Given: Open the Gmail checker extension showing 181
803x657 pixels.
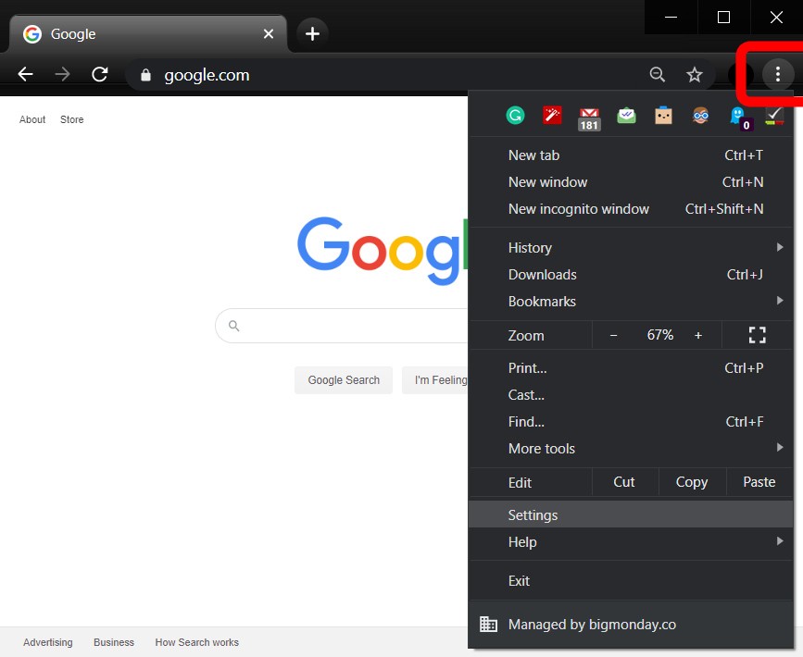Looking at the screenshot, I should coord(589,118).
